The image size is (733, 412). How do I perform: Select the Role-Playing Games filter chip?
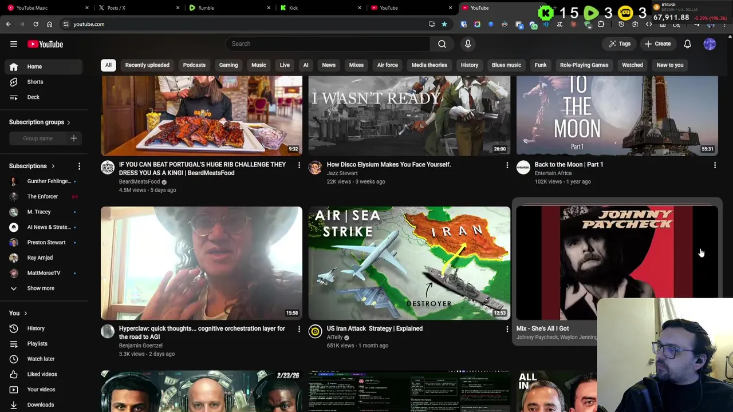pos(584,65)
